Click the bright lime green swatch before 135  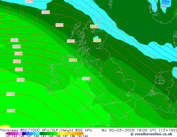point(56,133)
